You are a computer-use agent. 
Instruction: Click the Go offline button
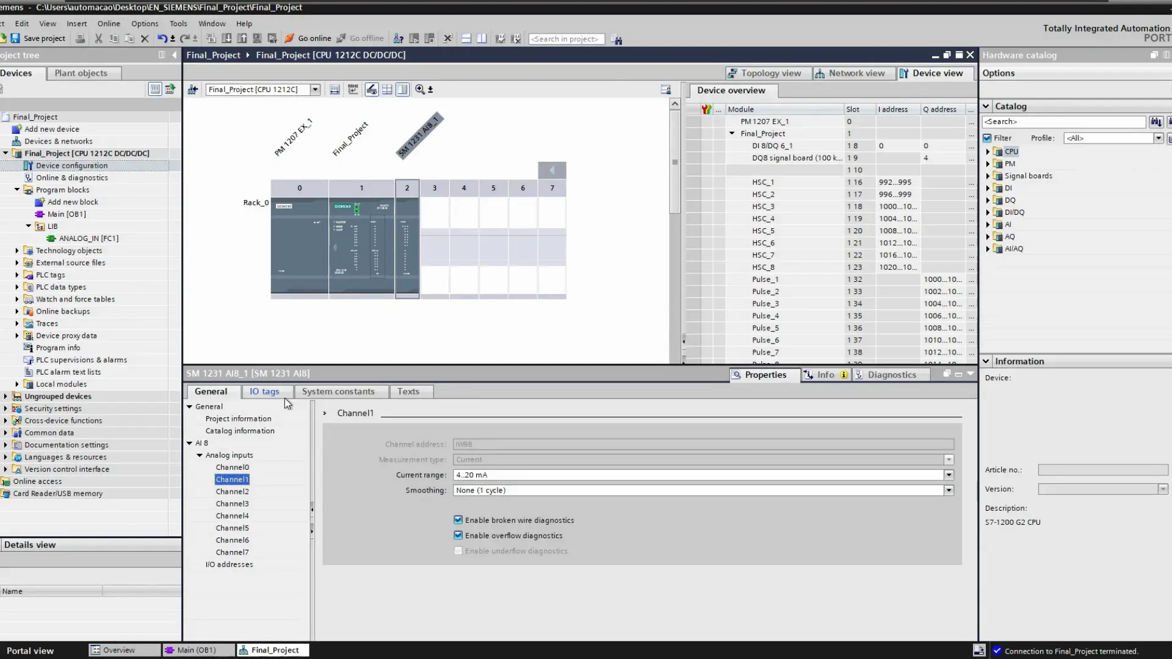click(x=360, y=38)
